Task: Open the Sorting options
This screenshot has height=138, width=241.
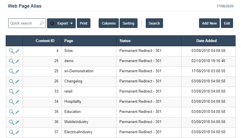Action: point(128,23)
